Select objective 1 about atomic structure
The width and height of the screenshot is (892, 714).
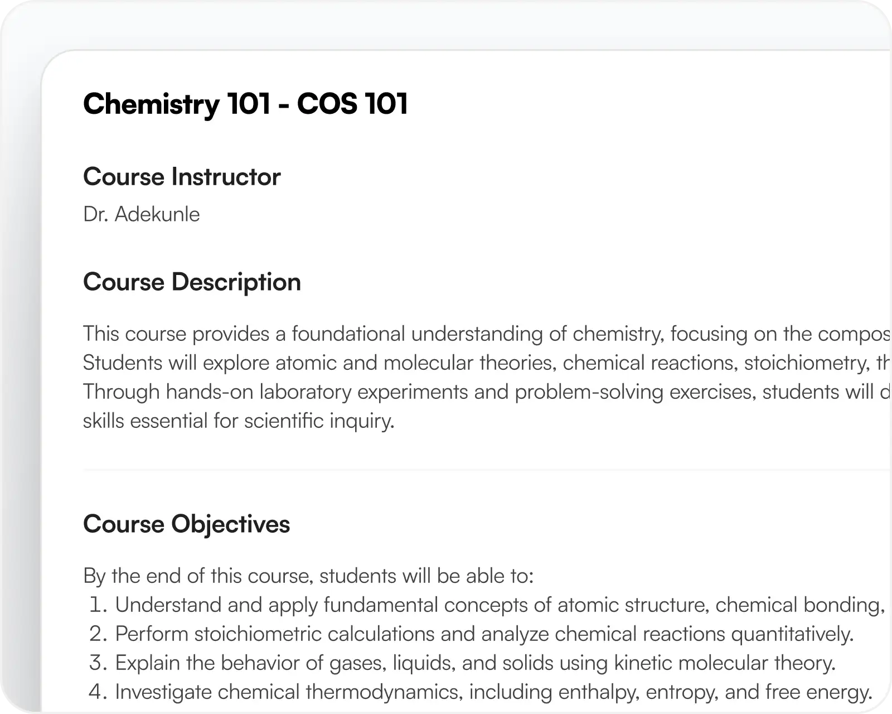(x=496, y=605)
